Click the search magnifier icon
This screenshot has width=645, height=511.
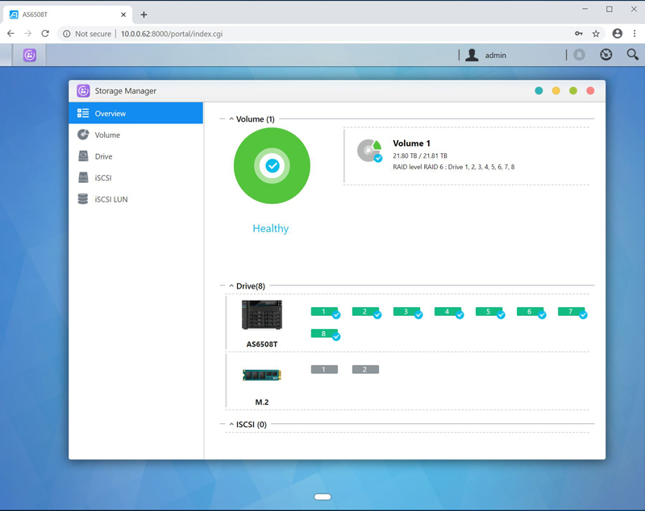(632, 55)
